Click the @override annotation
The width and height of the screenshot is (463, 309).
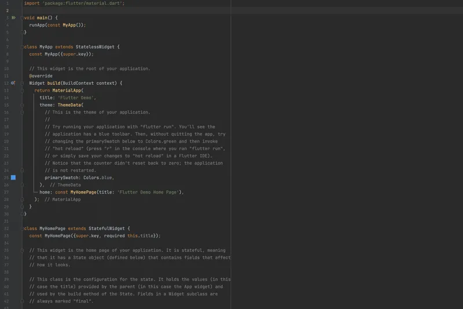click(41, 76)
